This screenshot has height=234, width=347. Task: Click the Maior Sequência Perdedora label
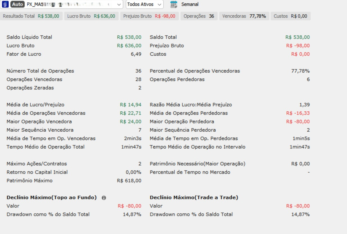pyautogui.click(x=183, y=130)
